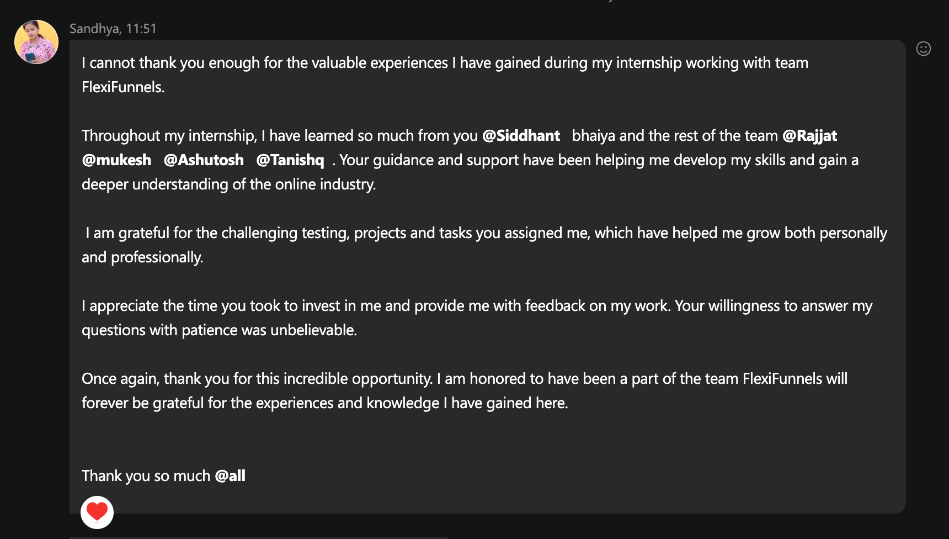Click the line "Throughout my internship"

[279, 136]
